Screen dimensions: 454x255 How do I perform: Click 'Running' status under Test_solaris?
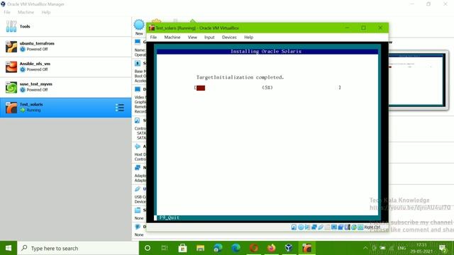coord(33,110)
